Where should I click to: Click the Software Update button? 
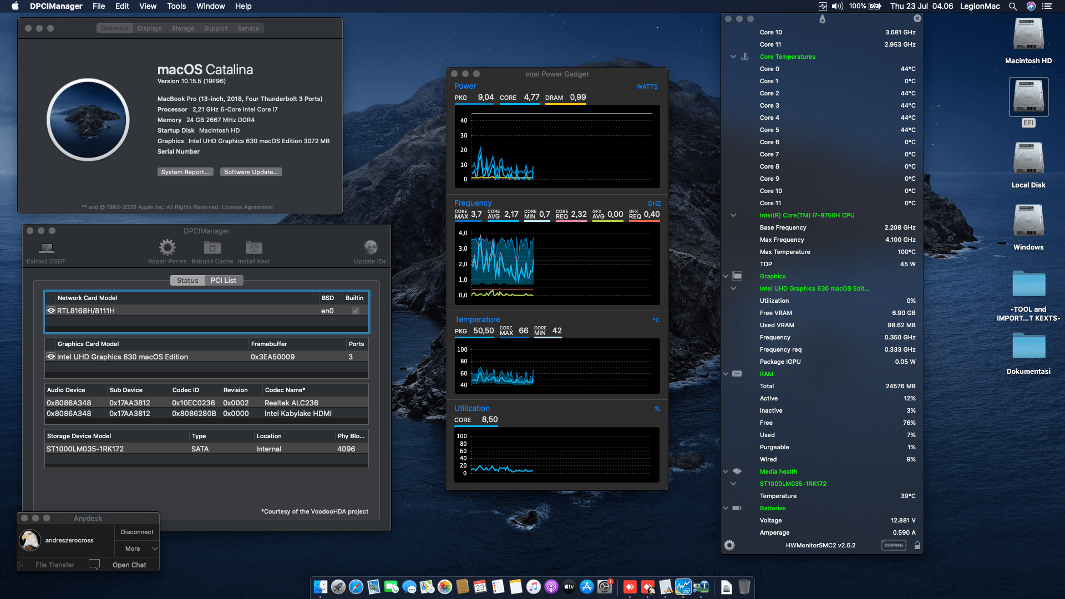251,172
